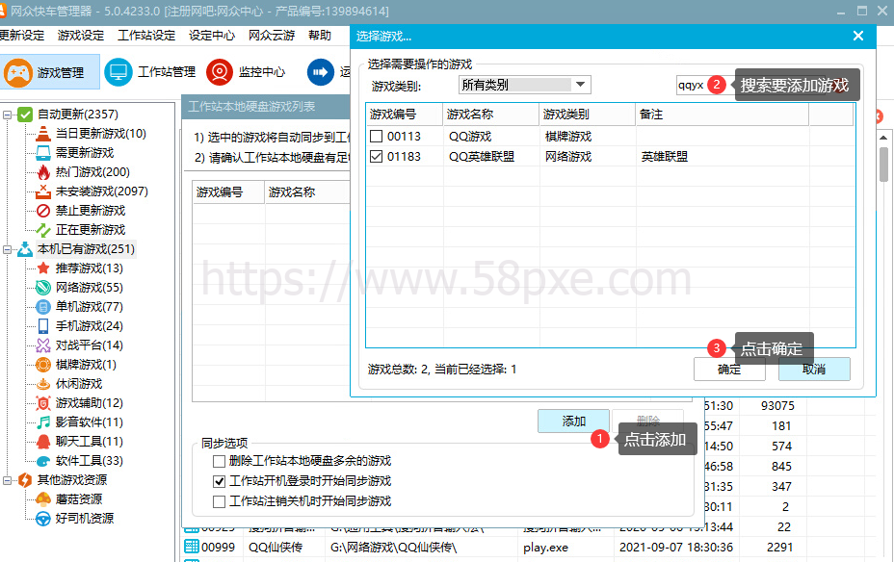Select the 本机已有游戏(251) download icon

(x=25, y=249)
